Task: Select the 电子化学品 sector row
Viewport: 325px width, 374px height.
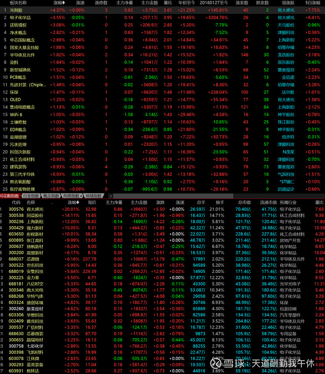Action: (162, 17)
